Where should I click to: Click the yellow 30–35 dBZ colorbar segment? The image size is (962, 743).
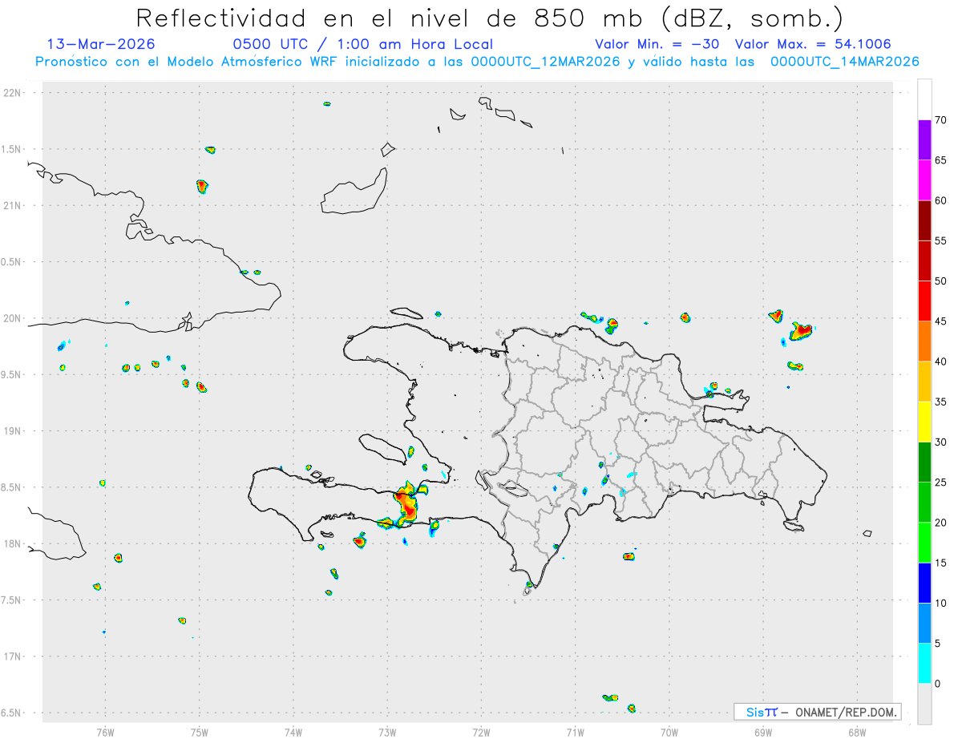click(x=924, y=422)
